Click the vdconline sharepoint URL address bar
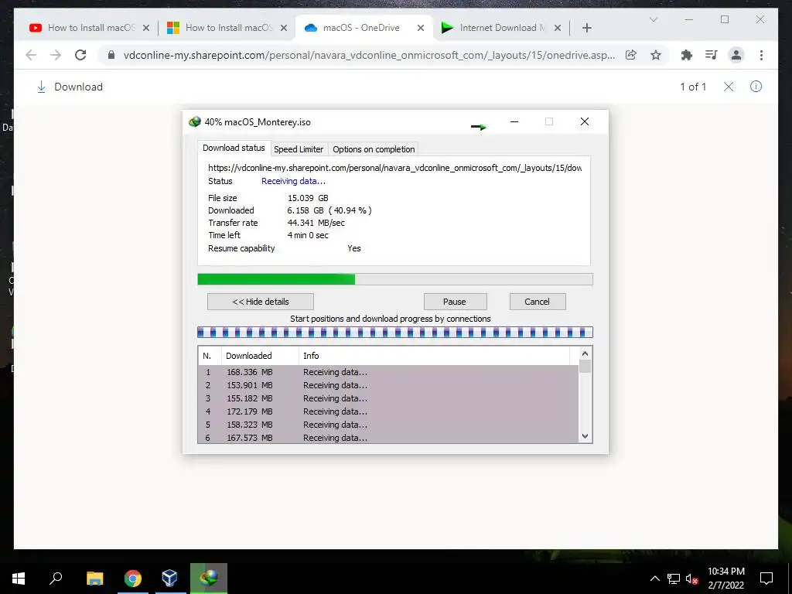 [369, 55]
